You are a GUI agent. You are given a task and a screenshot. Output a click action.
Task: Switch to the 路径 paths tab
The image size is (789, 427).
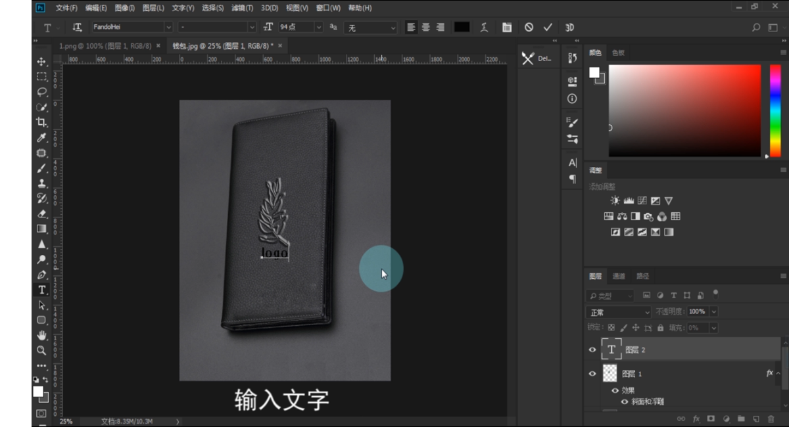tap(642, 277)
